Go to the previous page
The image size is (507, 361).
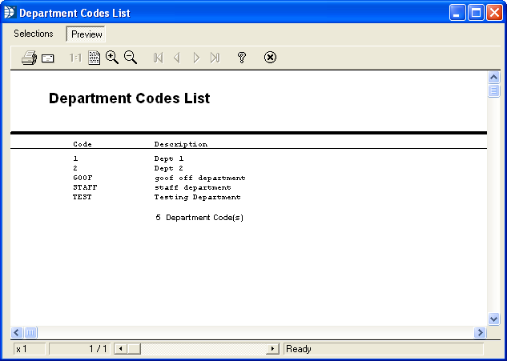[x=176, y=58]
